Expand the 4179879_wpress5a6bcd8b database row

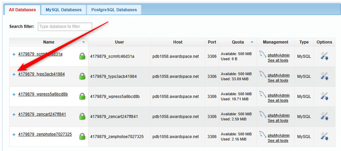point(14,94)
